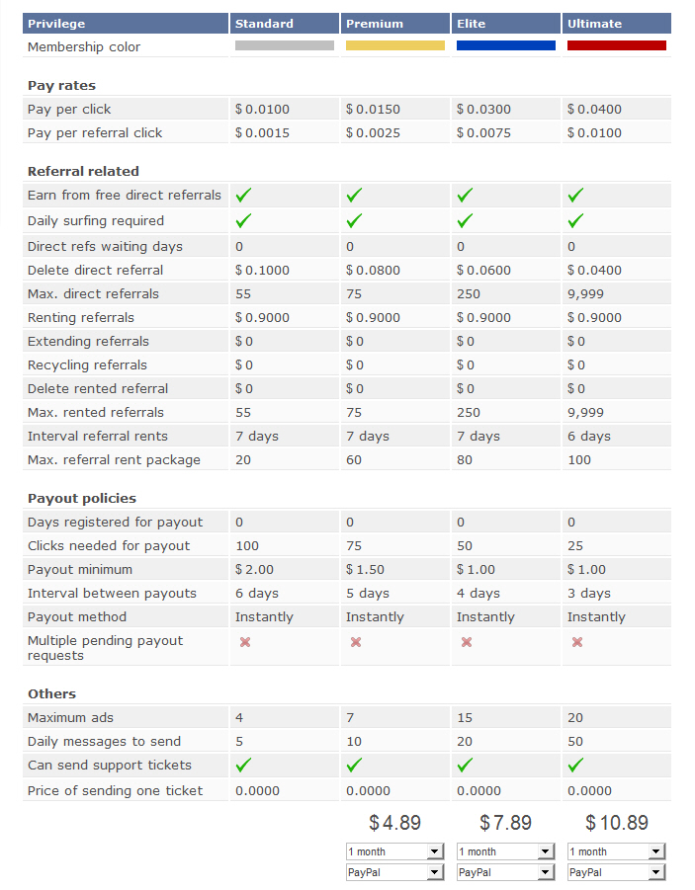This screenshot has height=890, width=695.
Task: Open the Ultimate PayPal payment method dropdown
Action: 616,872
